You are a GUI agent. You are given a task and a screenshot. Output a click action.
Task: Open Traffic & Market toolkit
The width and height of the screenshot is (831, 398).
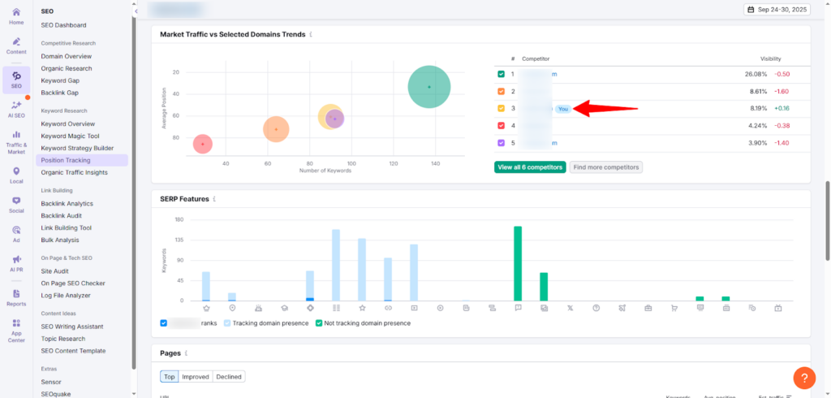[x=16, y=140]
